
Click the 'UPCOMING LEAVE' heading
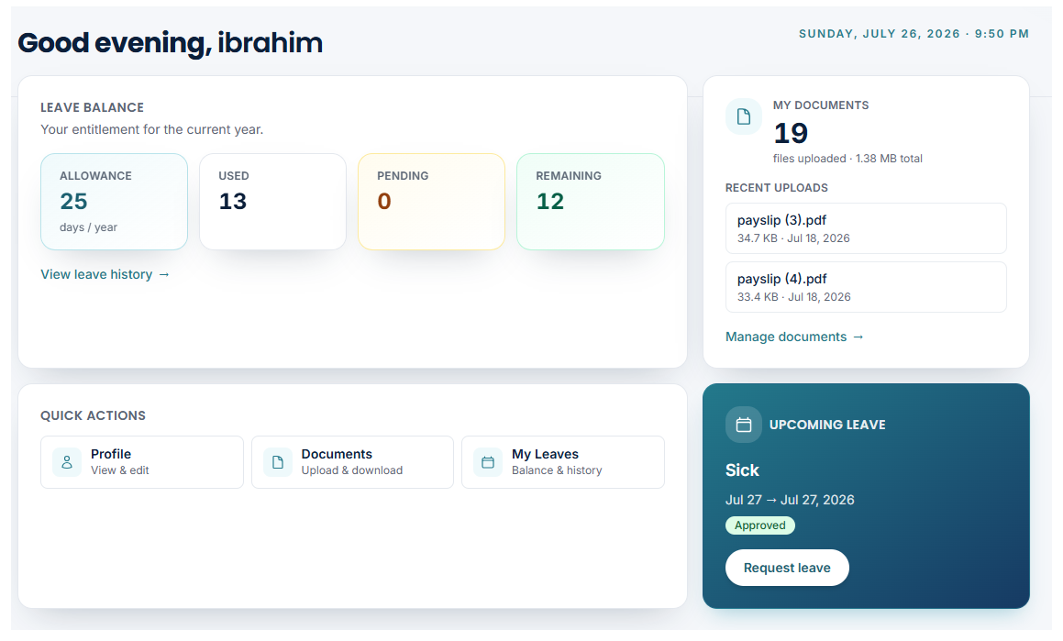(827, 425)
